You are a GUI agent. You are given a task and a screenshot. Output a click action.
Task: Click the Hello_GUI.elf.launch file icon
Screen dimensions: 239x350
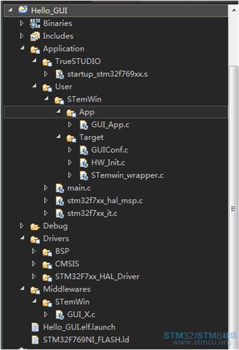tap(35, 328)
